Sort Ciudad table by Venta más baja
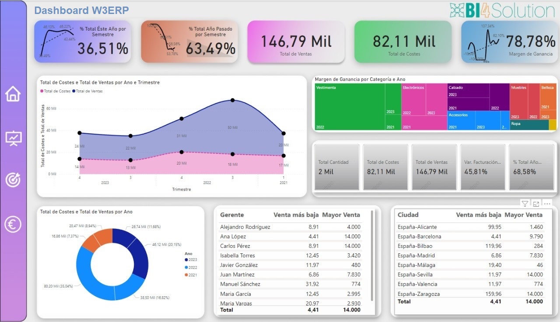The image size is (560, 322). (x=479, y=215)
